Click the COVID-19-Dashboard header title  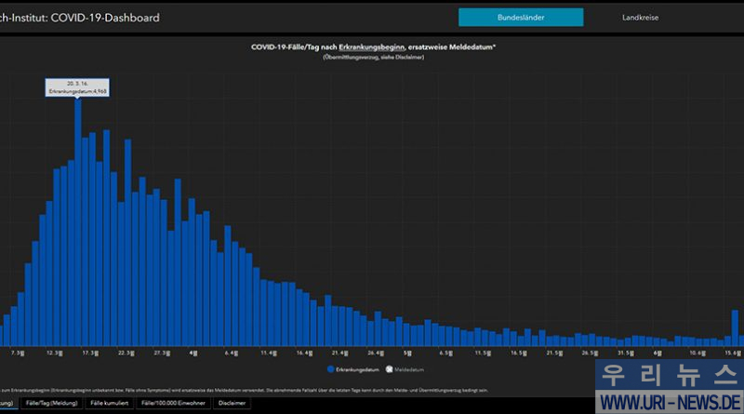tap(105, 18)
